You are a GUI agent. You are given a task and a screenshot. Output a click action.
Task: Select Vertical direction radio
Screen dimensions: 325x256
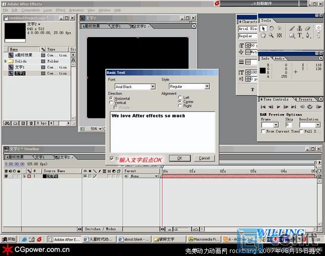tap(111, 102)
